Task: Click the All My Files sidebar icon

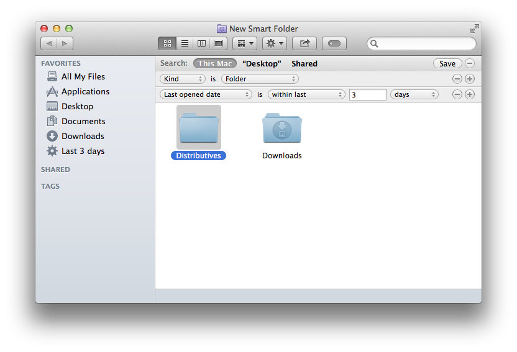Action: click(52, 76)
